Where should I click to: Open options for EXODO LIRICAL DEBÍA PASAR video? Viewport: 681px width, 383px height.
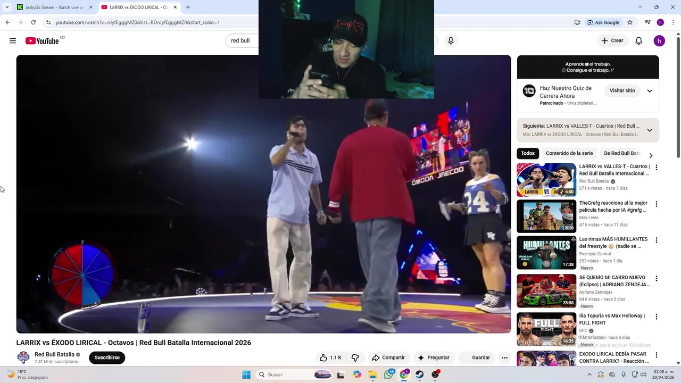(656, 355)
